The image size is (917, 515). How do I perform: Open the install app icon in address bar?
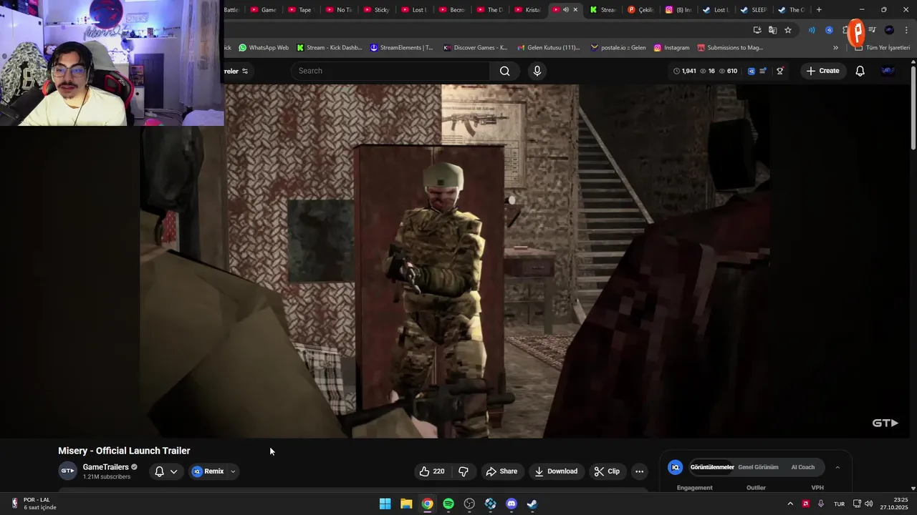pyautogui.click(x=757, y=30)
